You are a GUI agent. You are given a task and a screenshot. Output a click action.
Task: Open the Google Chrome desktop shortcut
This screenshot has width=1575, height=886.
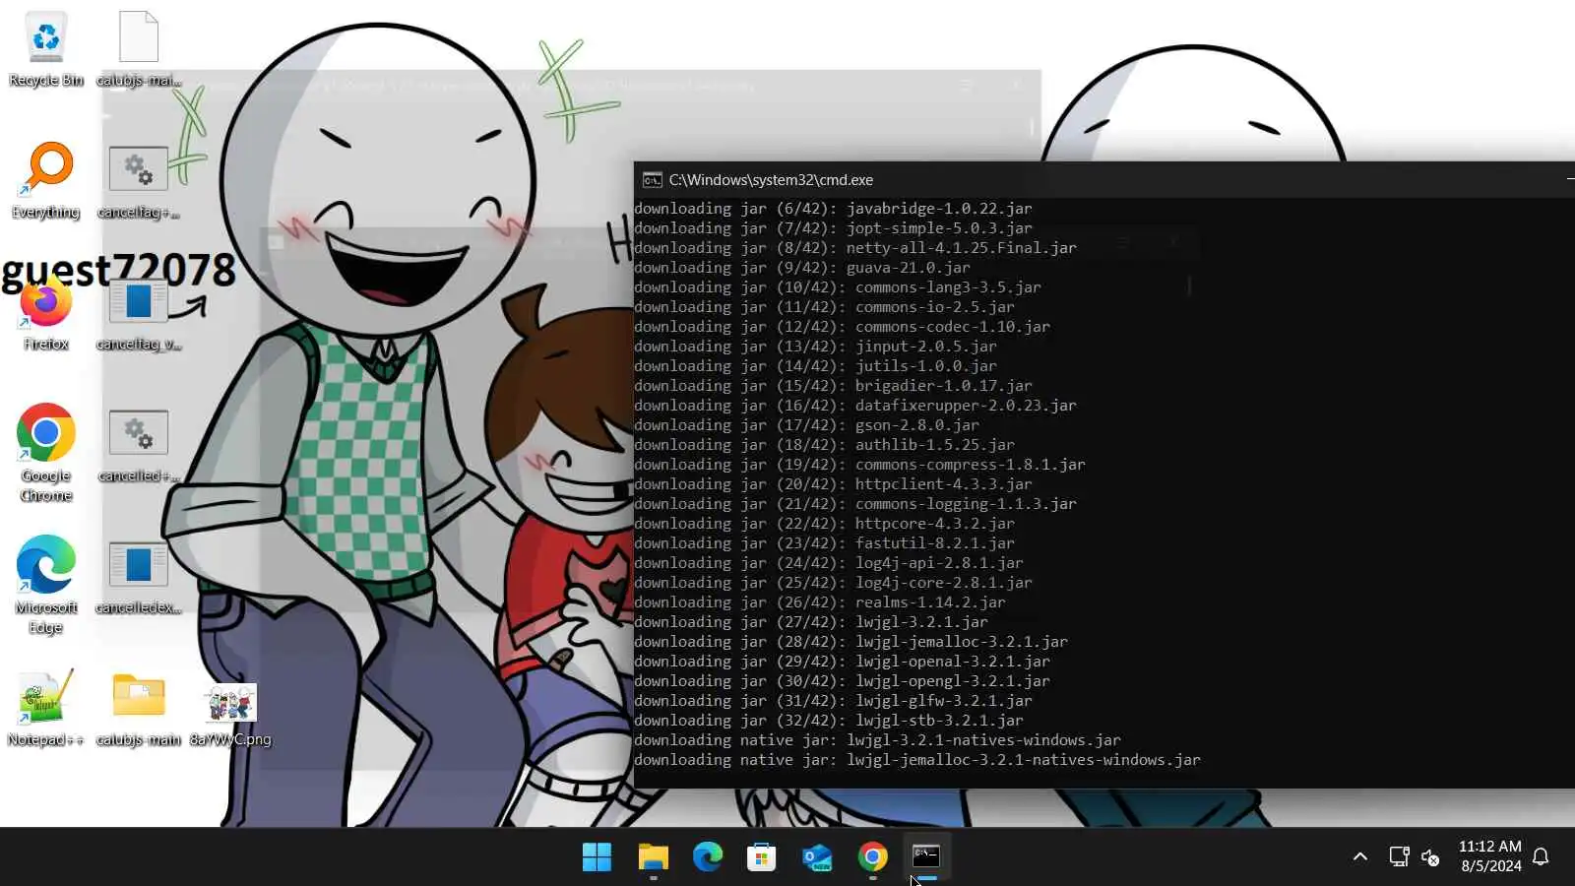[x=45, y=453]
